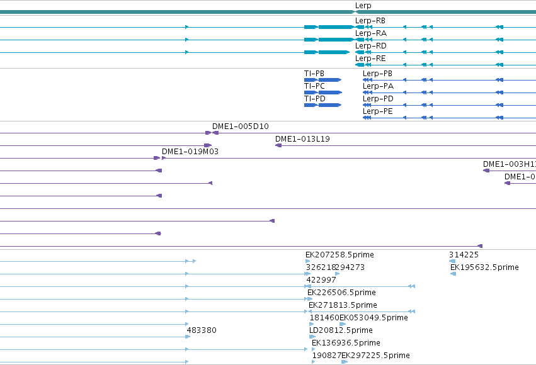Screen dimensions: 536x365
Task: Click cDNA feature 314225
Action: pos(464,255)
